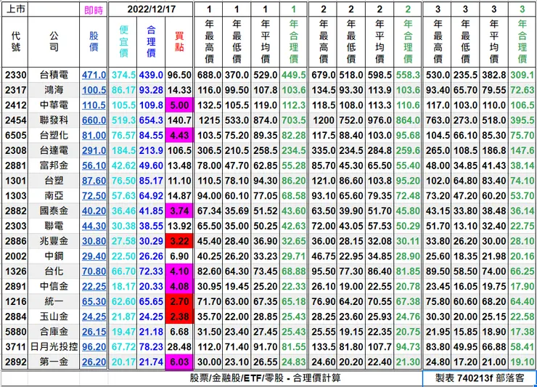Select the magenta 4.10 buy-point cell for 台化

click(179, 271)
